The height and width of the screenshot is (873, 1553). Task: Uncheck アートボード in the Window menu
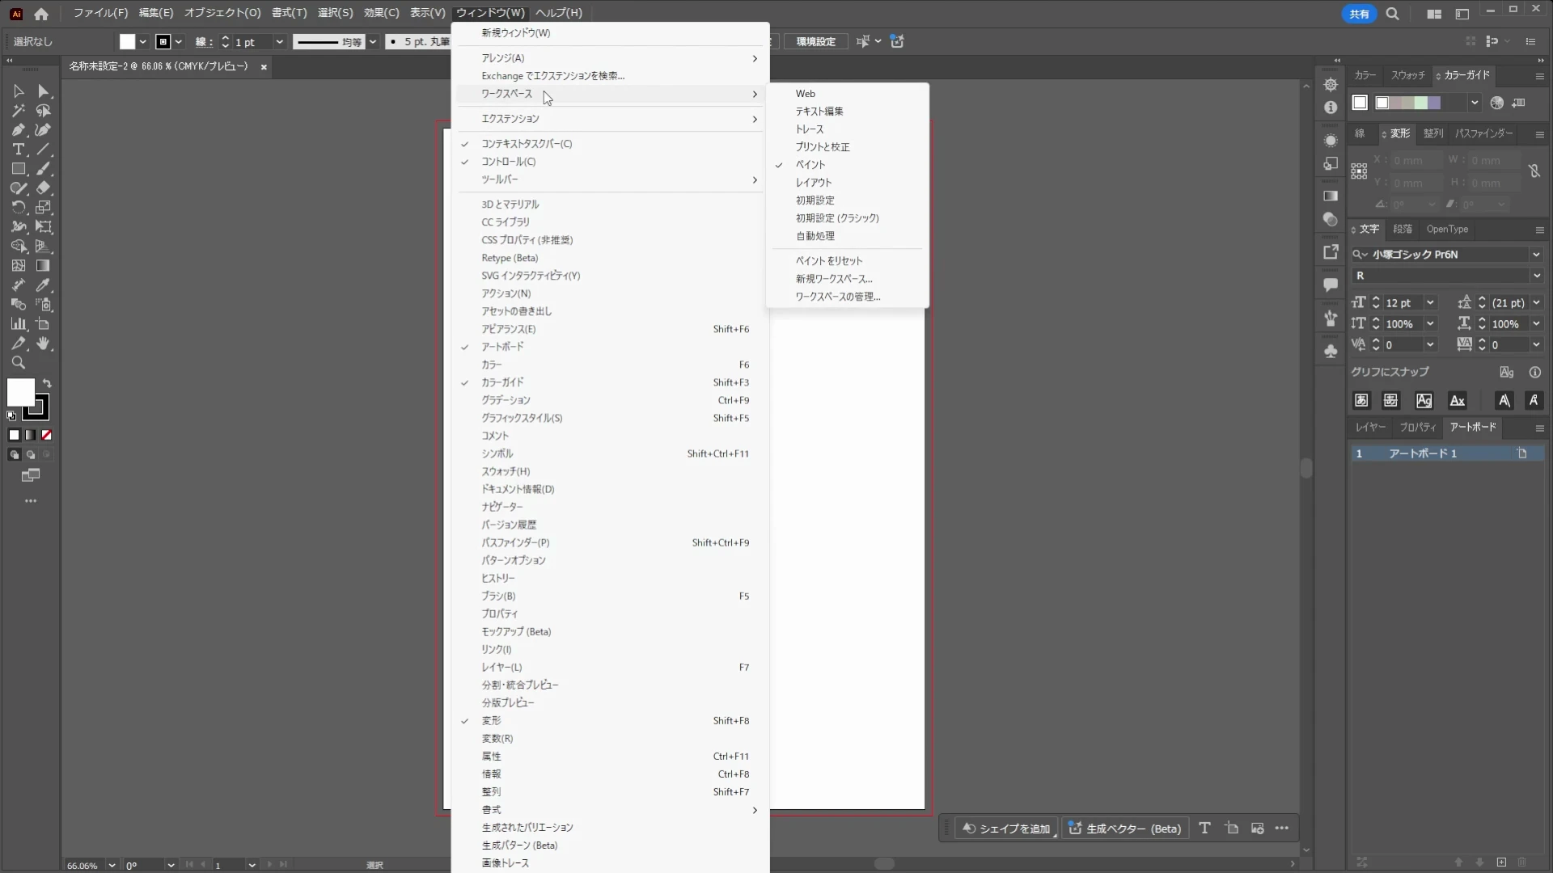610,347
